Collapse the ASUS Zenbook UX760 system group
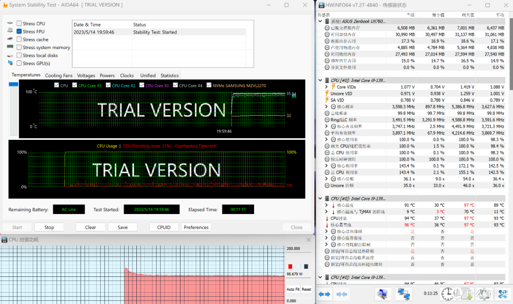 [x=320, y=21]
